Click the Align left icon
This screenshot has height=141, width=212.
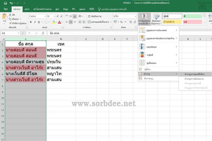67,22
